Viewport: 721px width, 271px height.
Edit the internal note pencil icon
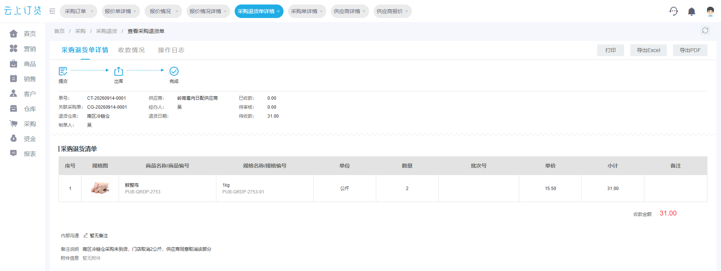pos(86,235)
